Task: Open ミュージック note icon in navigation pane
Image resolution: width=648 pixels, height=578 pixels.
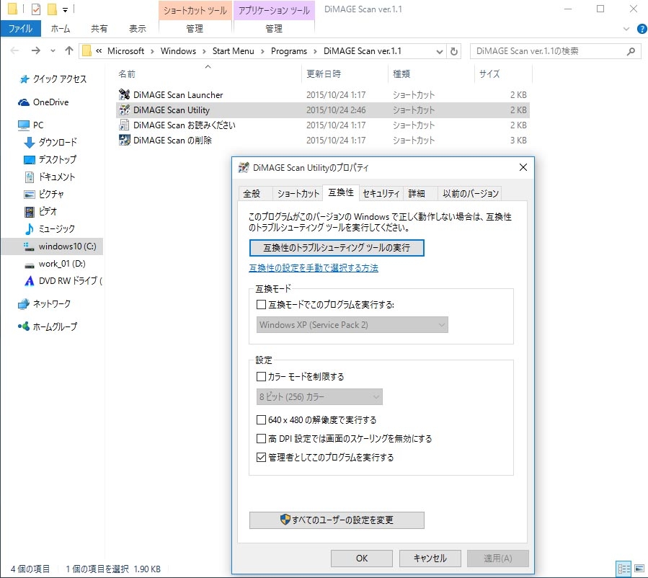Action: [x=29, y=228]
